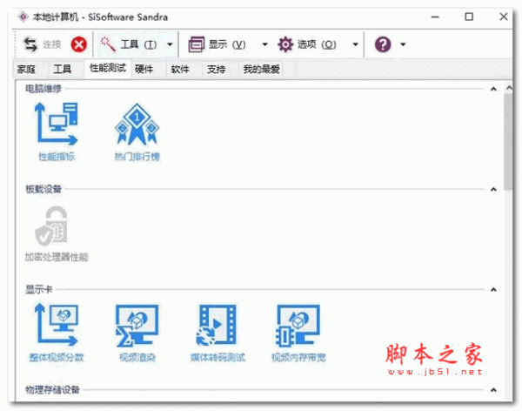This screenshot has width=522, height=411.
Task: Click the vertical scrollbar thumb
Action: coord(508,142)
